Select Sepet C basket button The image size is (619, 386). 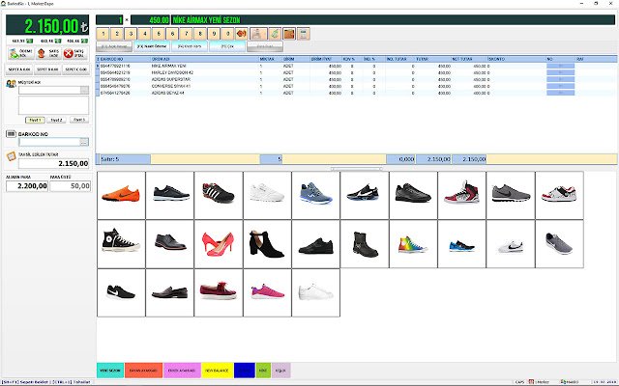point(75,69)
